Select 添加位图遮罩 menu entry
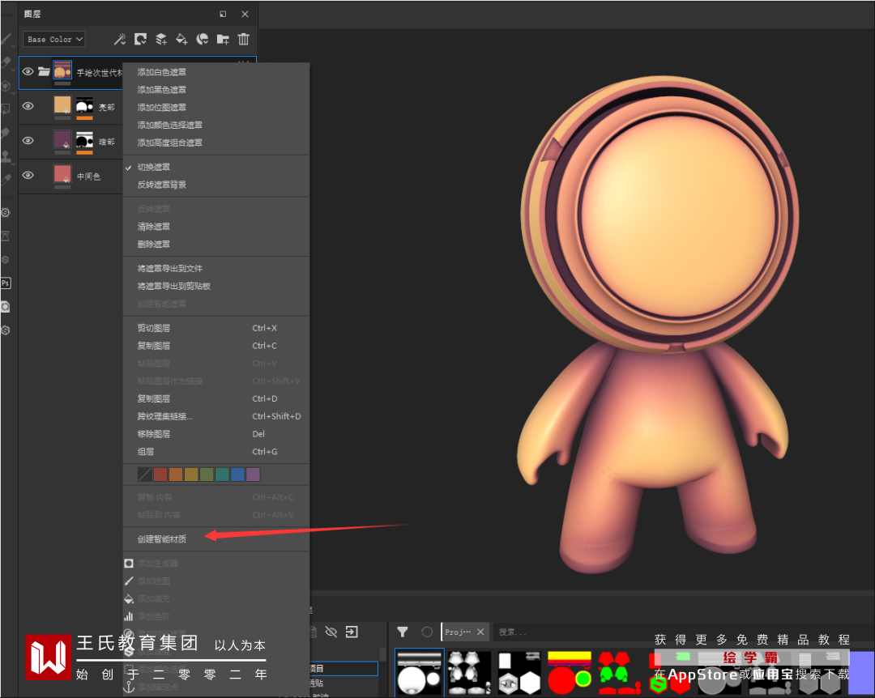875x698 pixels. click(216, 107)
